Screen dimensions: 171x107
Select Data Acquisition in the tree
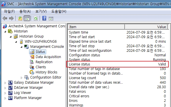tap(48, 57)
